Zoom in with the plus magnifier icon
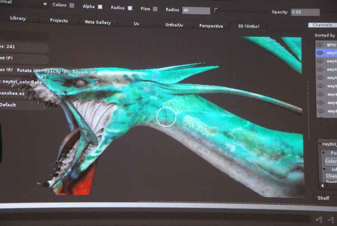This screenshot has width=337, height=226. coord(319,220)
